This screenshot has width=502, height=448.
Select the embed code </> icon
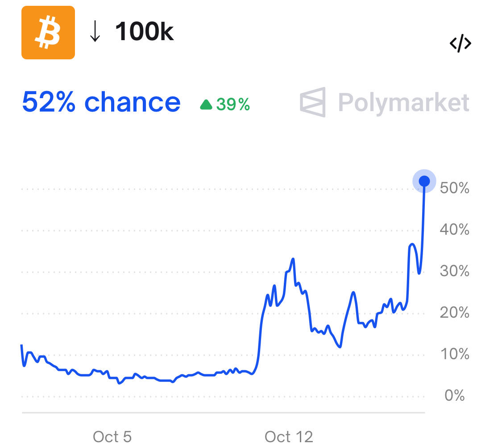point(461,43)
